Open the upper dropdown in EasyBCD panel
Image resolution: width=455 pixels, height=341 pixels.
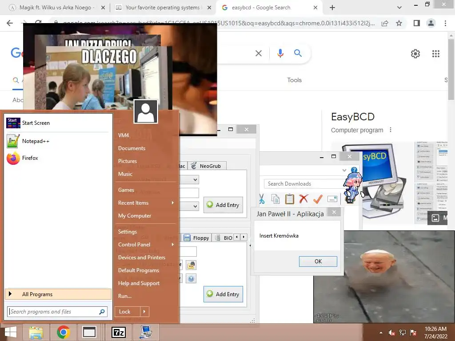[x=196, y=180]
